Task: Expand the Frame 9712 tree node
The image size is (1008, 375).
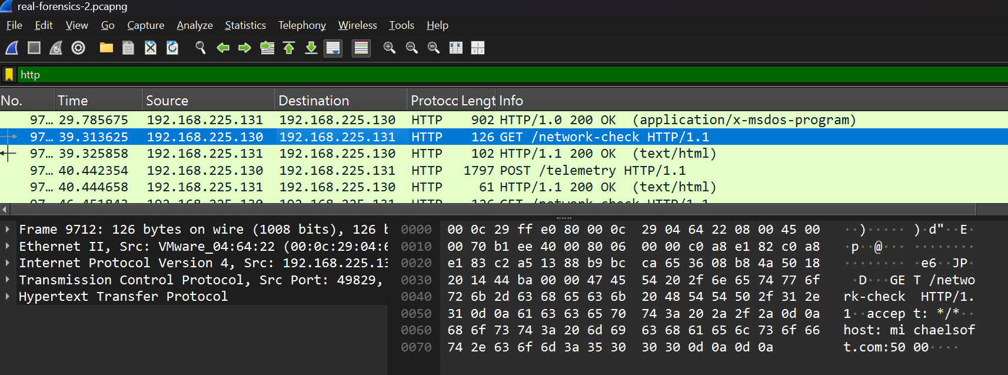Action: 7,230
